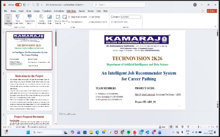Uncheck Show Media Controls
The height and width of the screenshot is (137, 220).
click(89, 22)
